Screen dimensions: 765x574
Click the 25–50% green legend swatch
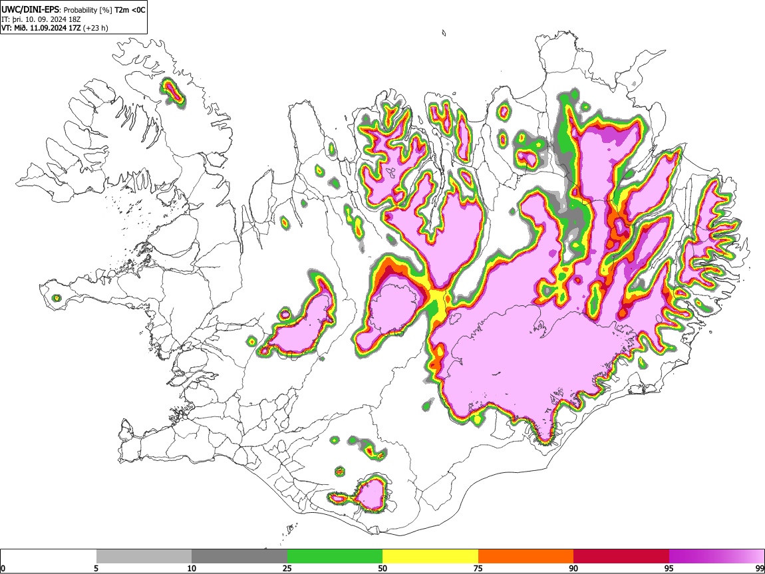(335, 556)
